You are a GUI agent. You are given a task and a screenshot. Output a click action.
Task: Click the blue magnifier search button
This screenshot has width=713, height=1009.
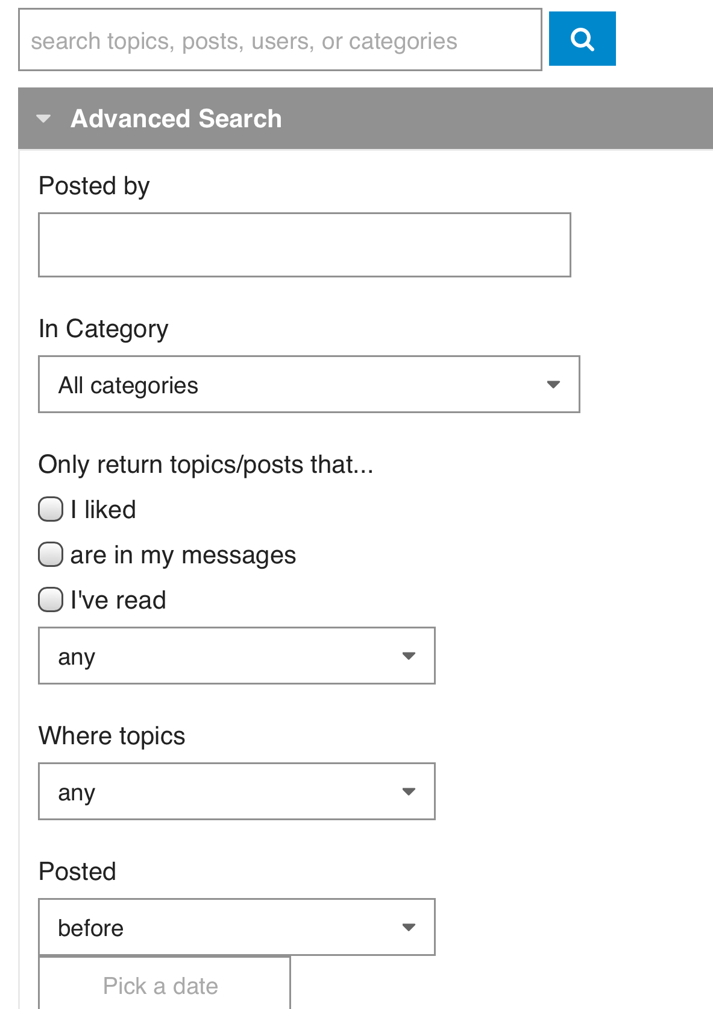click(x=582, y=39)
